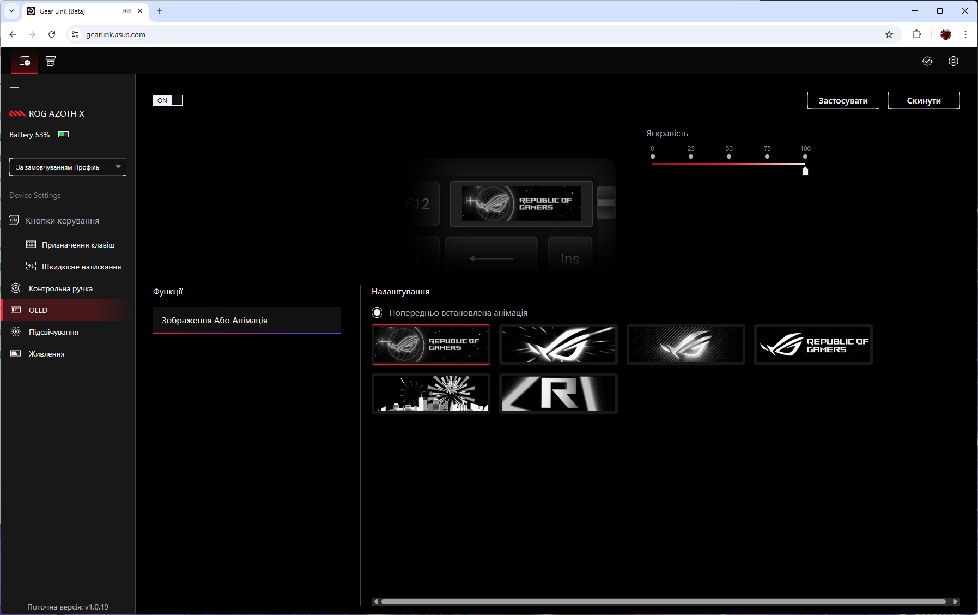Collapse the sidebar hamburger menu
This screenshot has height=615, width=978.
[x=14, y=88]
